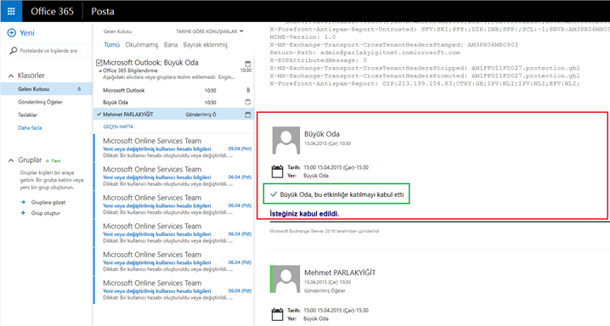Click Gönderilmiş Öğeler label under Mehmet's name
Screen dimensions: 610x326
pyautogui.click(x=325, y=290)
